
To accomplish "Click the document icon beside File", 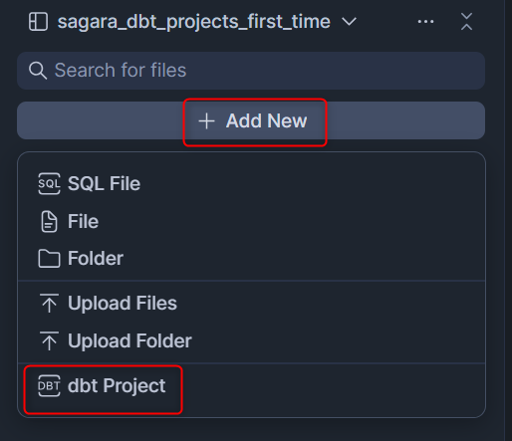I will [x=49, y=221].
